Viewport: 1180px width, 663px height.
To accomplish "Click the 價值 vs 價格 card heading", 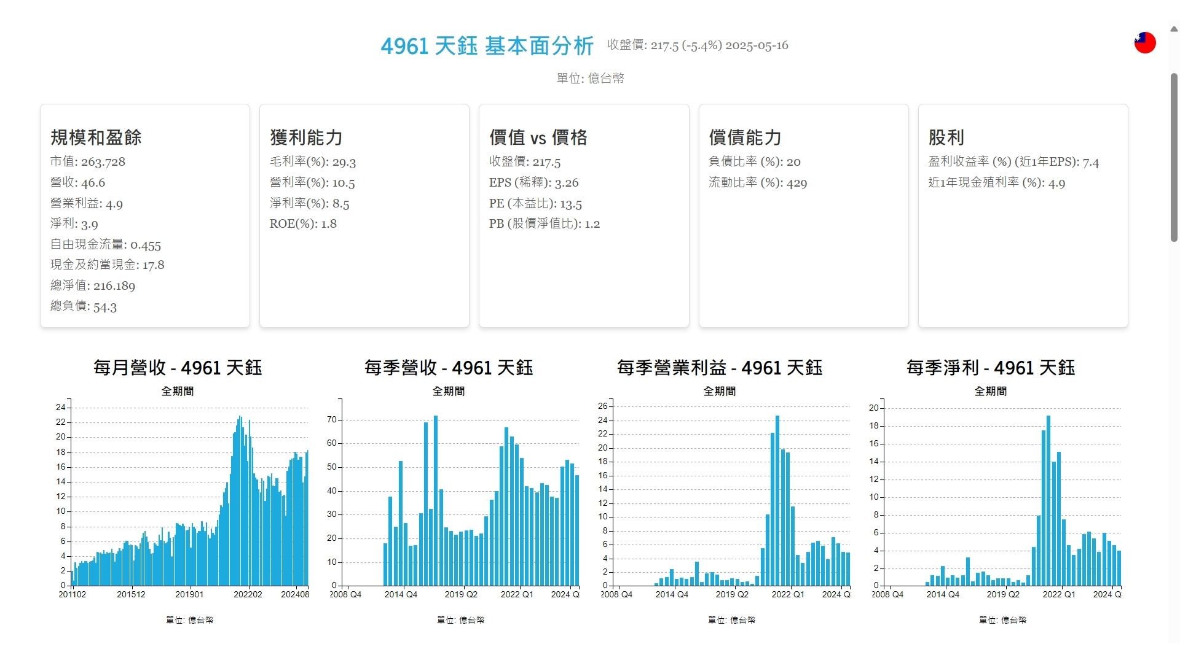I will [538, 138].
